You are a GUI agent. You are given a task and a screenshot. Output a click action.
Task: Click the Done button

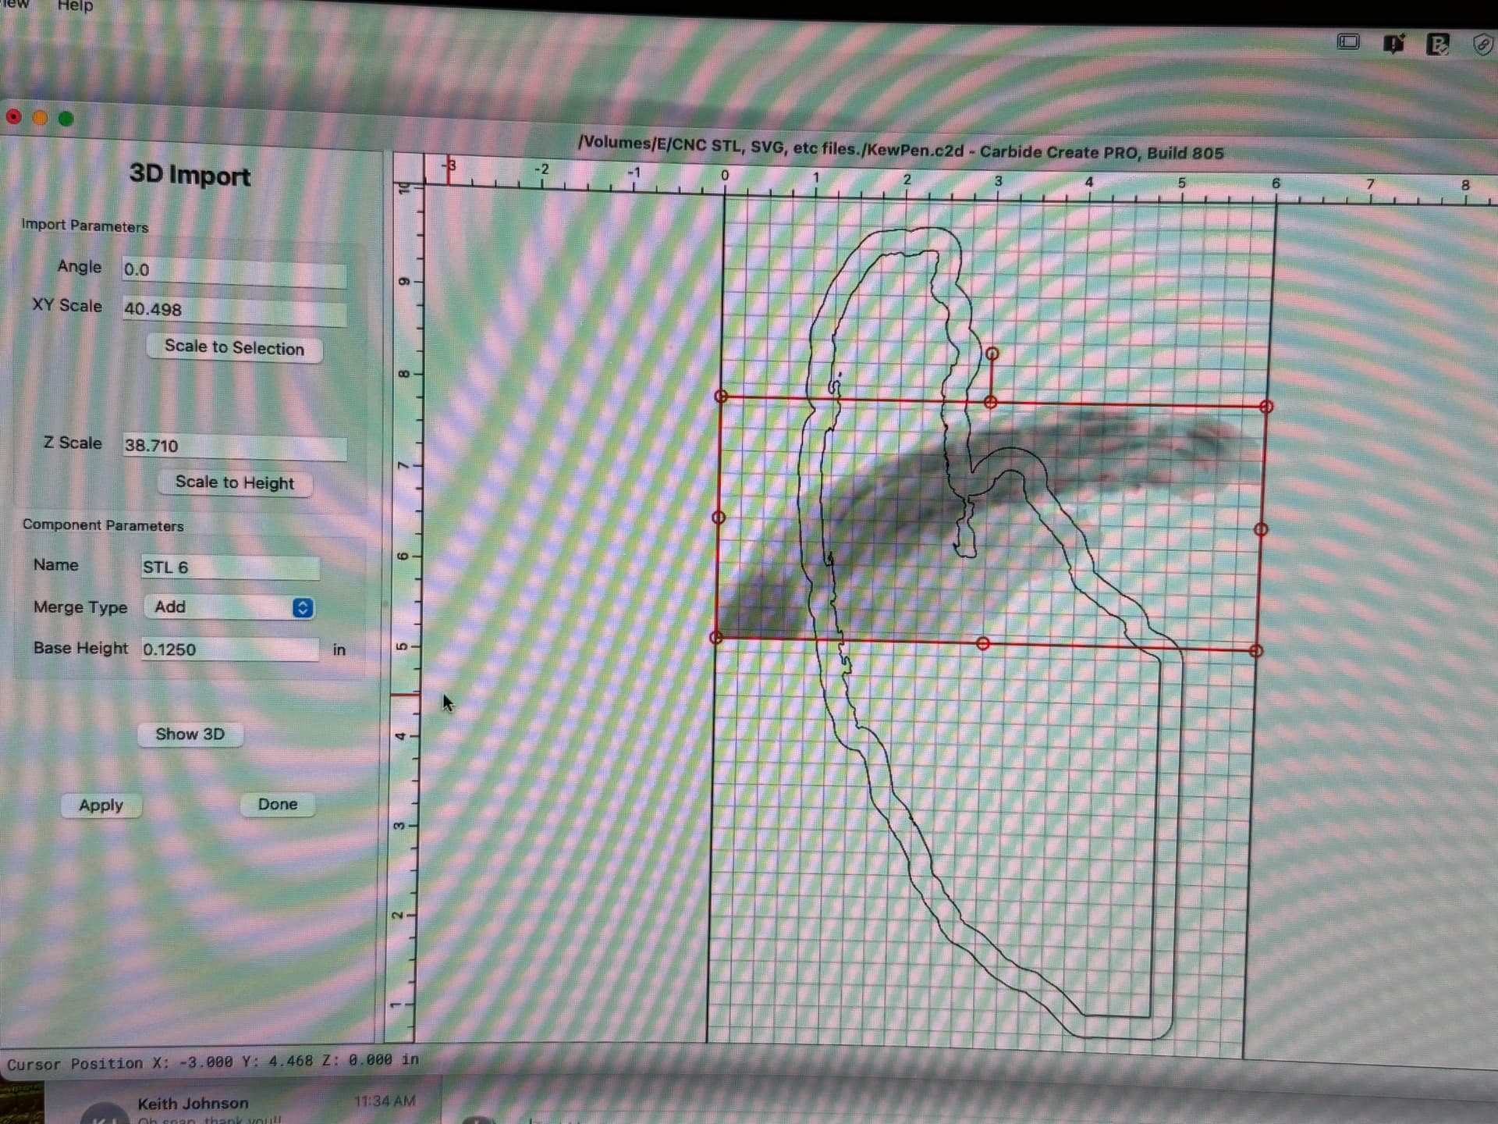pyautogui.click(x=278, y=805)
